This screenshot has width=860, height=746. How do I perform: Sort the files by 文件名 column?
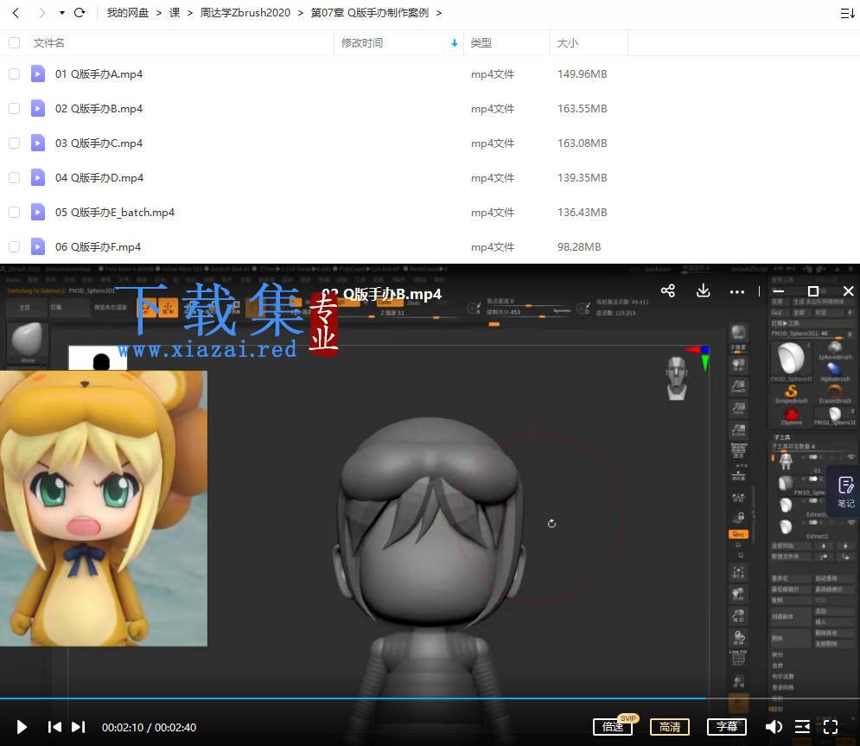tap(48, 42)
